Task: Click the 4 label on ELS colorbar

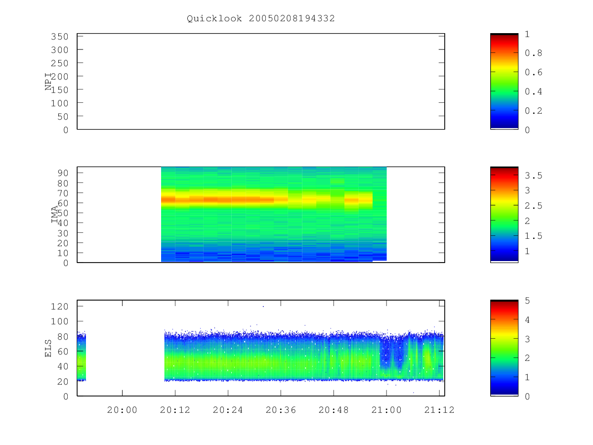Action: (528, 320)
